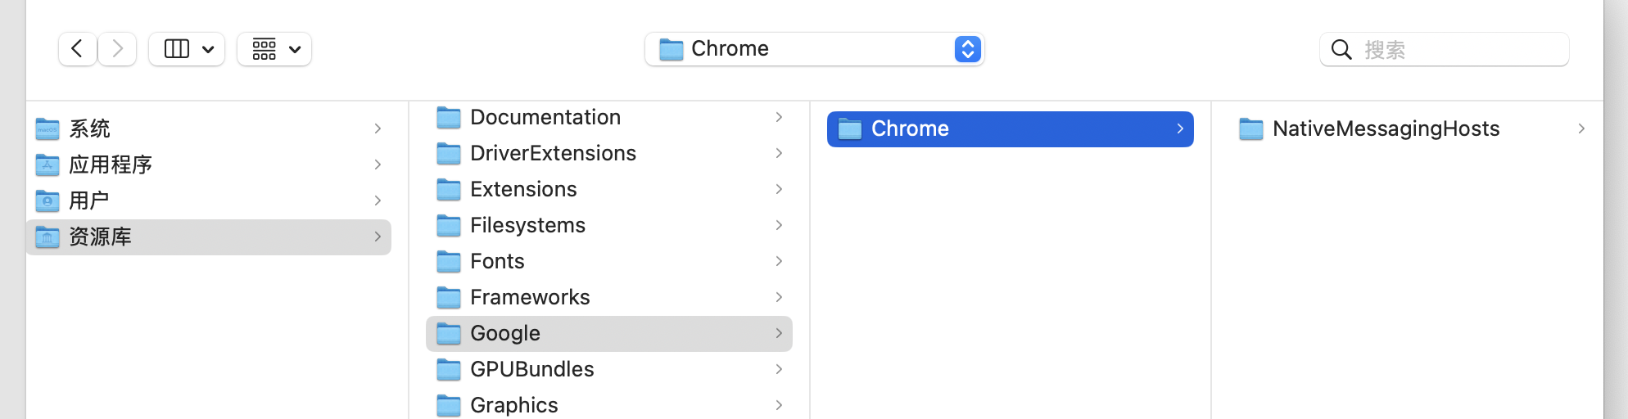Click the column view icon
The width and height of the screenshot is (1628, 419).
(x=177, y=49)
